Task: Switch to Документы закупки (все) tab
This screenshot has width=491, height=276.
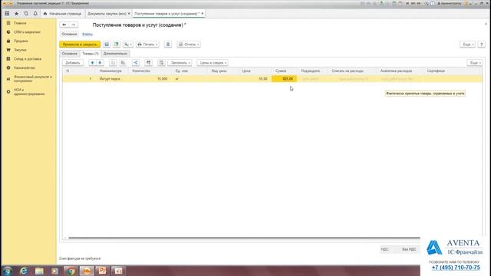Action: (x=107, y=14)
